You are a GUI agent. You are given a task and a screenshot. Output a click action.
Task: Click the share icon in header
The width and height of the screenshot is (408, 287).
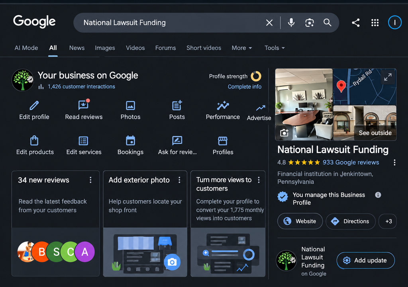click(x=356, y=23)
